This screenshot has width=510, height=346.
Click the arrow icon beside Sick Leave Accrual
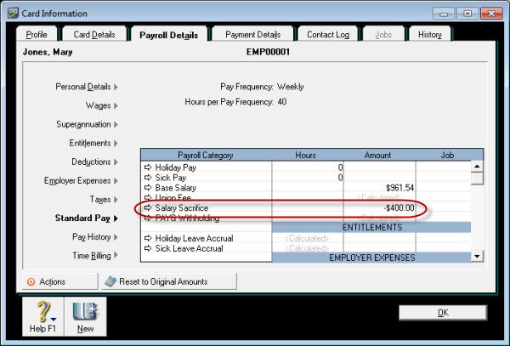[149, 249]
